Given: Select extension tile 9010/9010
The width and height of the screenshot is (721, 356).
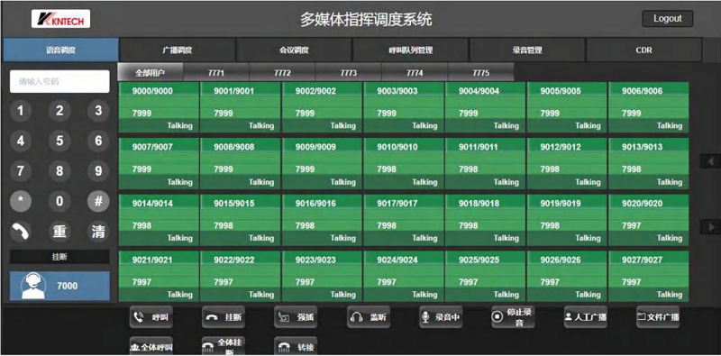Looking at the screenshot, I should tap(404, 164).
